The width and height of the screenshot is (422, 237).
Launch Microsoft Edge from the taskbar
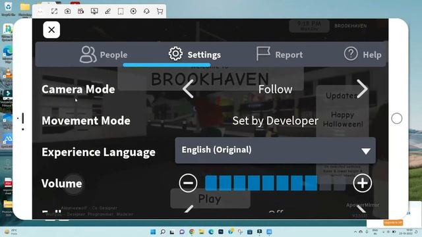point(211,232)
